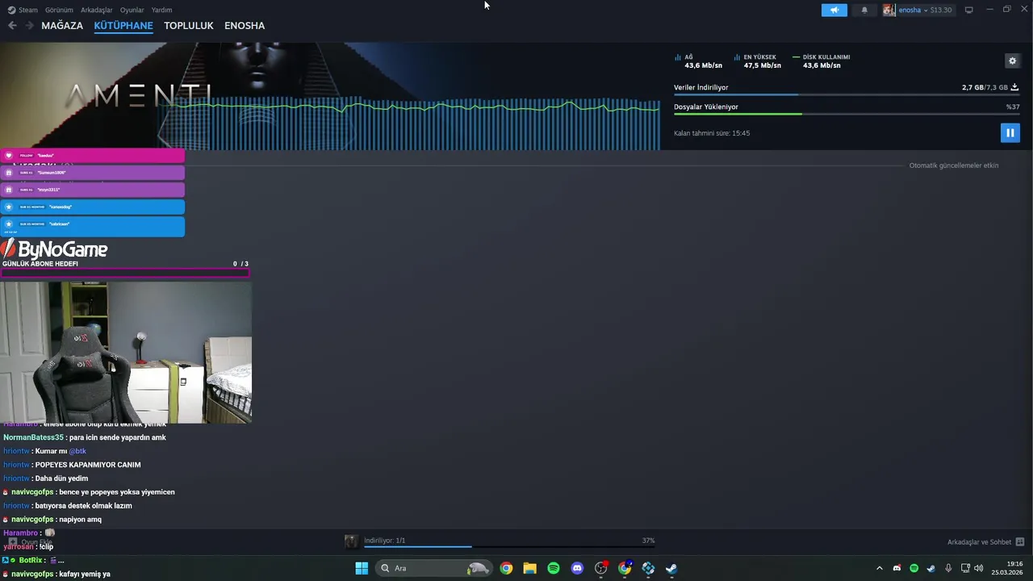Open download settings gear
This screenshot has width=1033, height=581.
click(1013, 61)
